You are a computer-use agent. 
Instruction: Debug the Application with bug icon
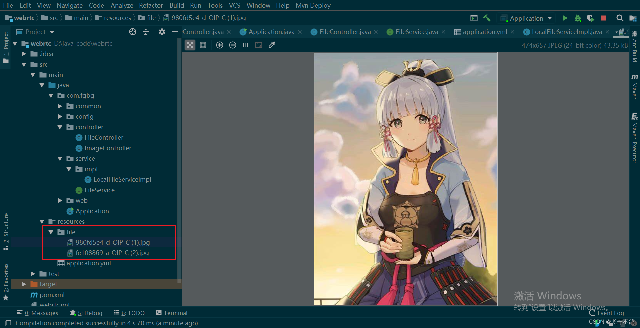click(x=578, y=18)
